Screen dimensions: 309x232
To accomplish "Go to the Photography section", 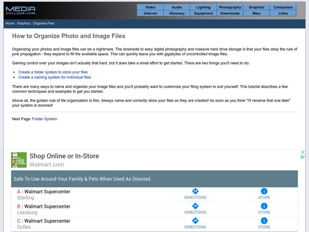I will 230,7.
